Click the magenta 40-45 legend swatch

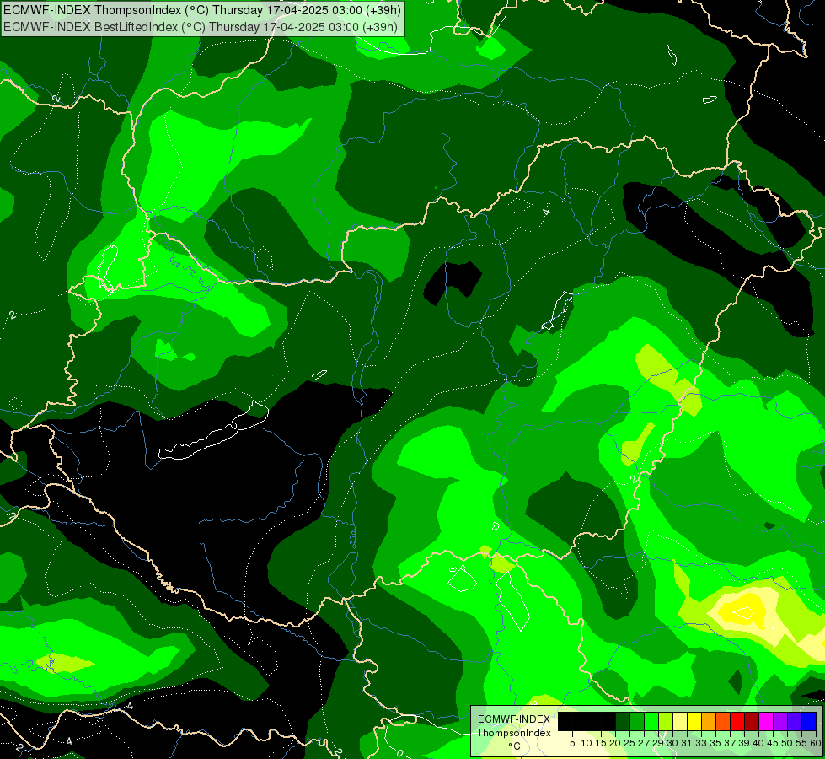click(x=766, y=721)
